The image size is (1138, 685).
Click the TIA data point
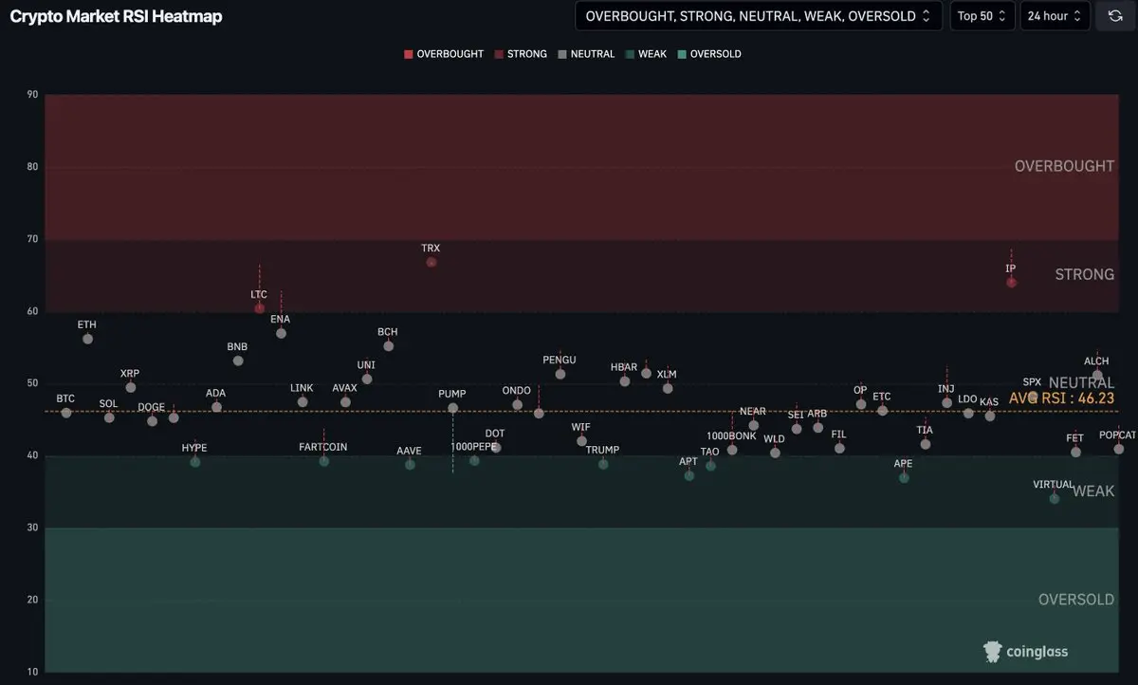pos(926,444)
